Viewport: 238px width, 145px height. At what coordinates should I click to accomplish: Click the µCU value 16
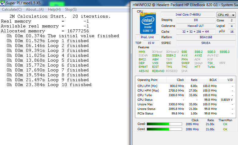pos(232,31)
